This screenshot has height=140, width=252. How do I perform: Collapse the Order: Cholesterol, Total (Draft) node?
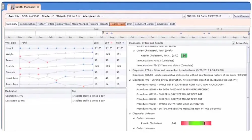tap(134, 51)
